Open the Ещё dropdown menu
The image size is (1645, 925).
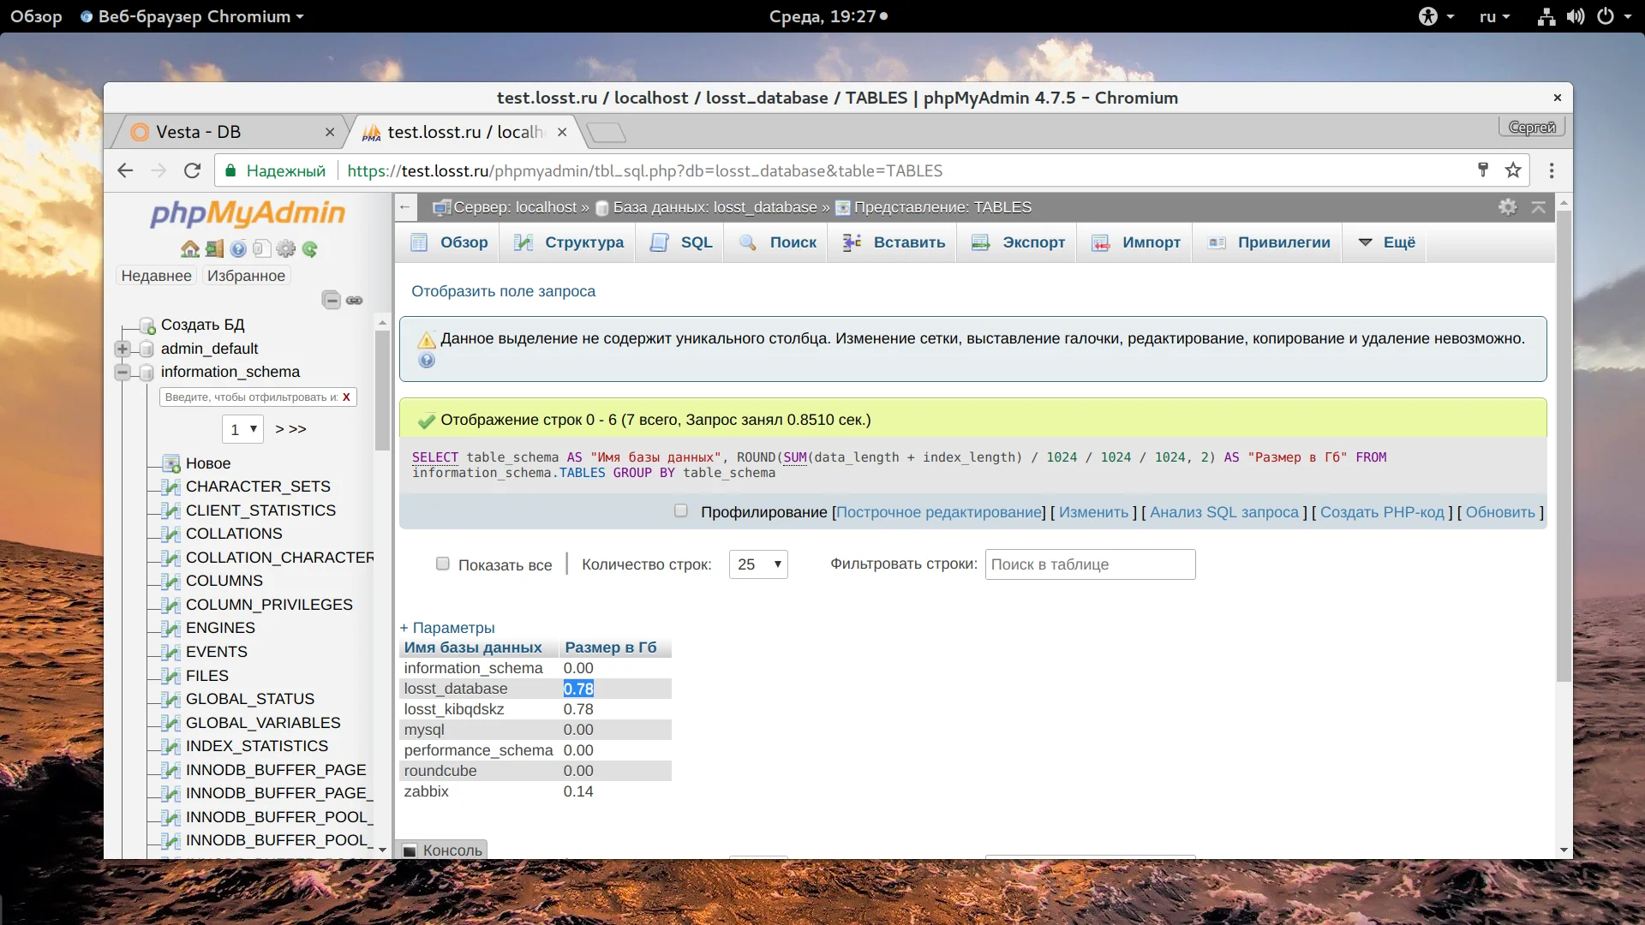click(x=1387, y=242)
